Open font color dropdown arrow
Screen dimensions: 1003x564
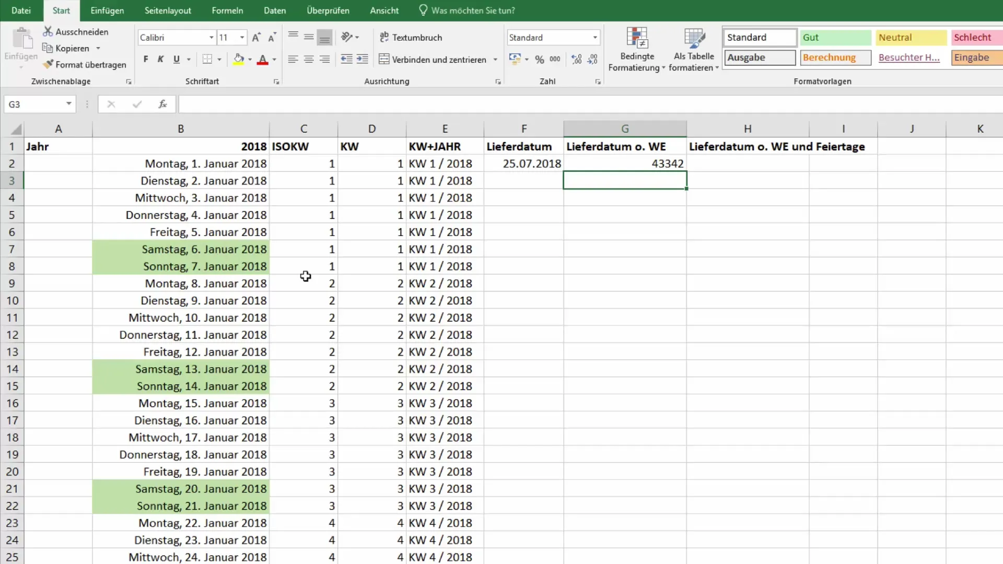tap(274, 59)
